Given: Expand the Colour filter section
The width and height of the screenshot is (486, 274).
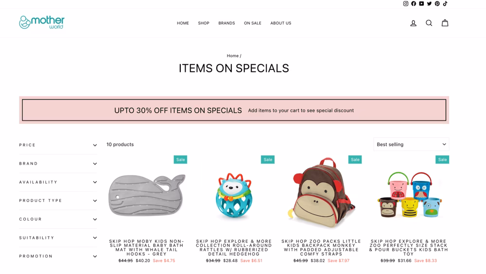Looking at the screenshot, I should [x=58, y=219].
